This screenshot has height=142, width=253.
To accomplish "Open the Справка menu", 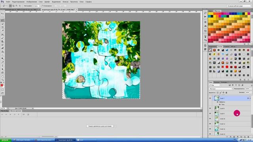I will coord(89,2).
